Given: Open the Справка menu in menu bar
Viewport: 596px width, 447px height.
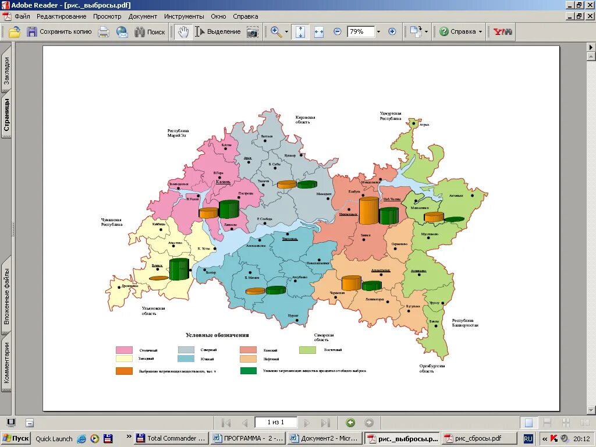Looking at the screenshot, I should click(x=246, y=16).
